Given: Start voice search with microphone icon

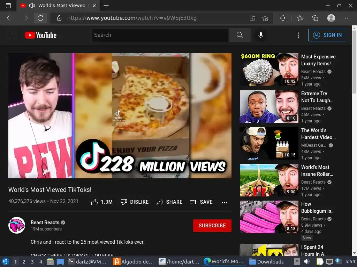Looking at the screenshot, I should tap(261, 35).
